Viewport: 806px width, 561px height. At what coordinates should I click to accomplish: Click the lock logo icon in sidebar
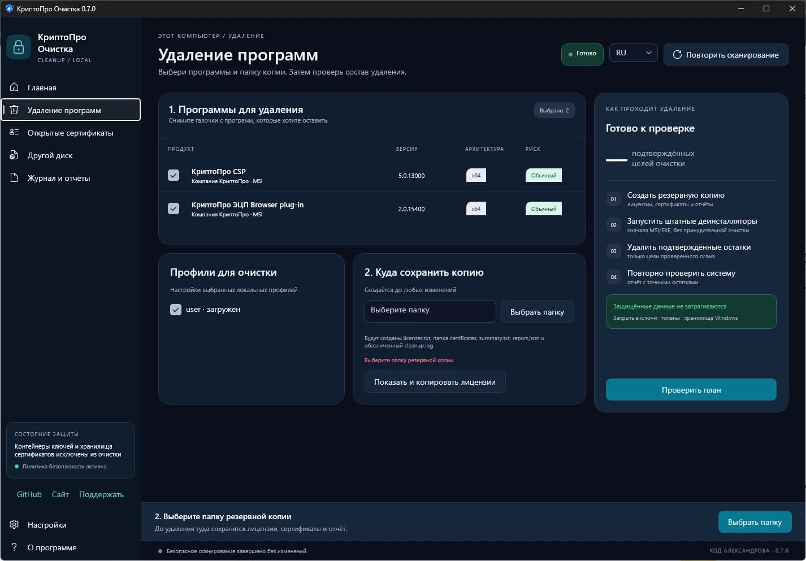[x=19, y=47]
